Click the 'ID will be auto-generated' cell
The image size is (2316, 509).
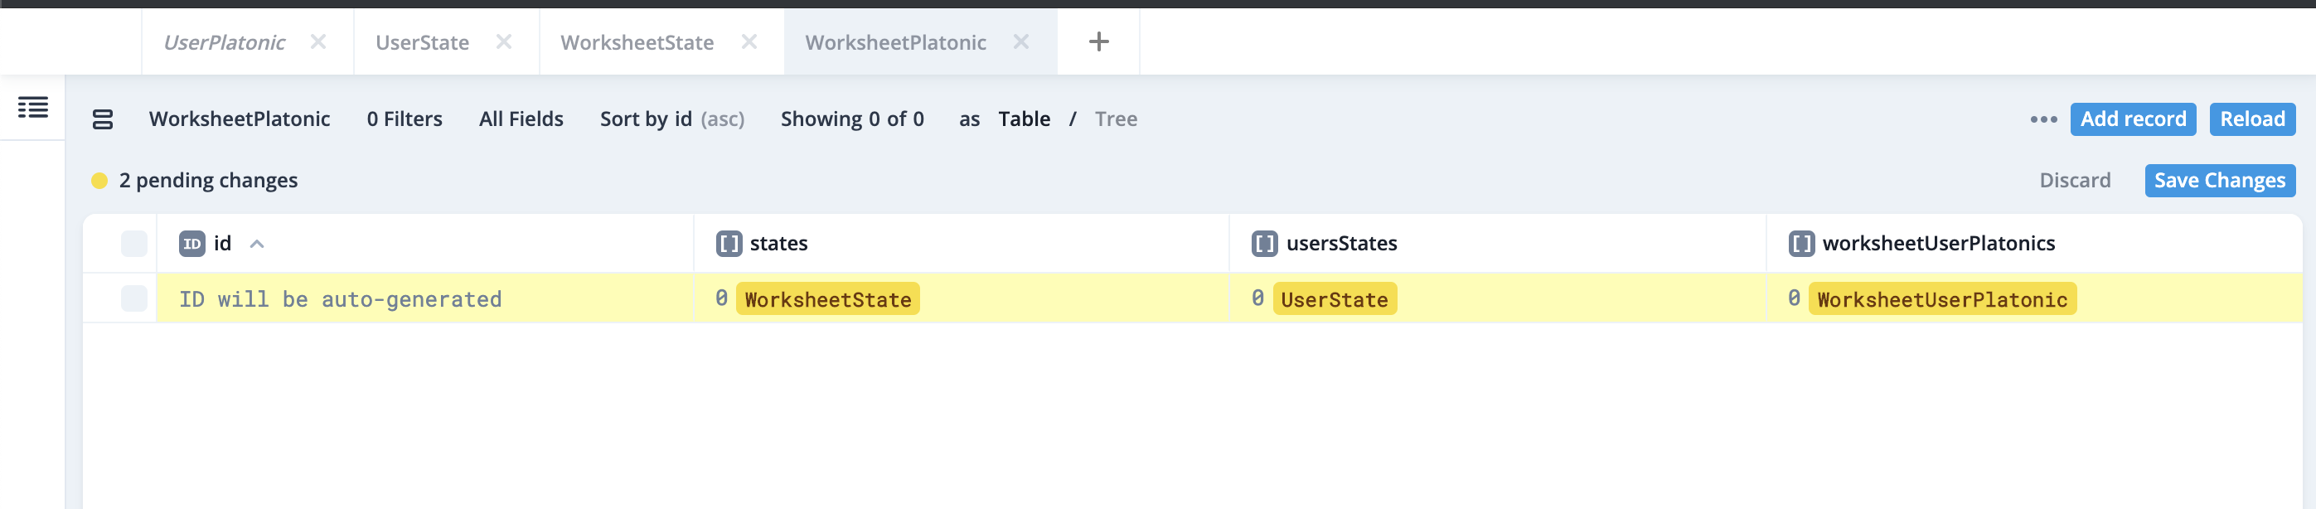pyautogui.click(x=425, y=298)
